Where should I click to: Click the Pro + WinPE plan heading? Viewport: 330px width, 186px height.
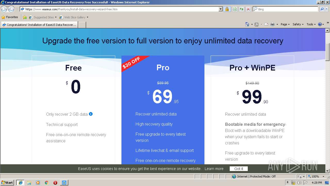(x=252, y=68)
